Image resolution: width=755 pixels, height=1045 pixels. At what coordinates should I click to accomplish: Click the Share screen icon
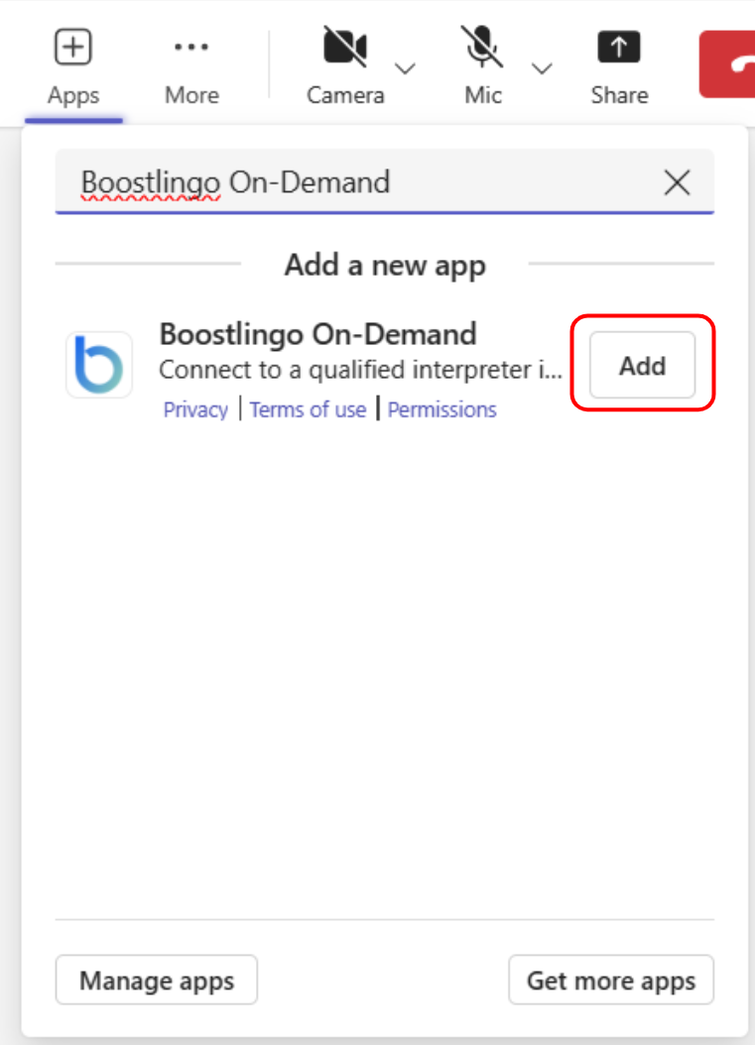[619, 49]
